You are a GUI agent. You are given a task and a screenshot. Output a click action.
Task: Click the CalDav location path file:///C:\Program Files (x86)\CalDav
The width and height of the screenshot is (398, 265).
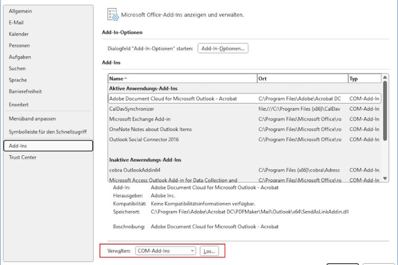tap(299, 109)
